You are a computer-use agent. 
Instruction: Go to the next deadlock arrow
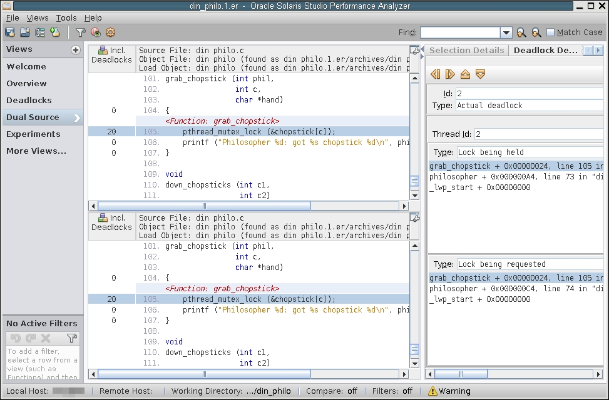tap(450, 74)
